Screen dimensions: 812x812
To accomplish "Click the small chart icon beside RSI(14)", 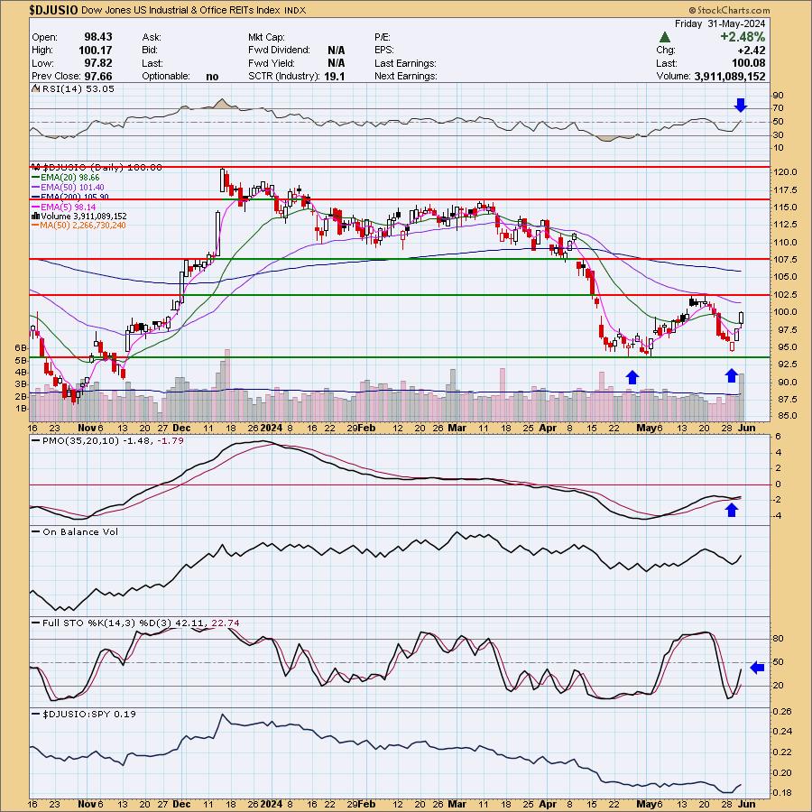I will coord(36,88).
